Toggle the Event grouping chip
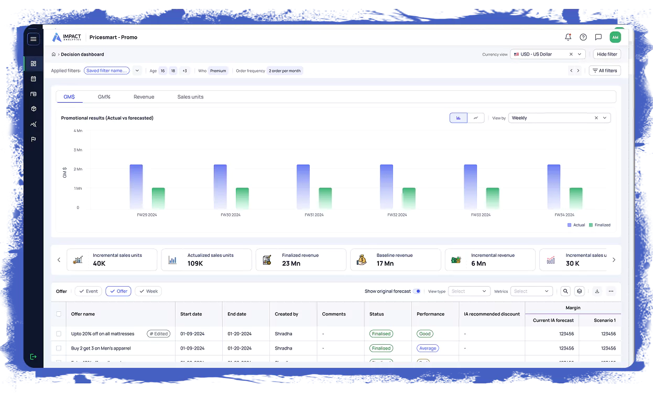This screenshot has width=653, height=393. pos(89,291)
